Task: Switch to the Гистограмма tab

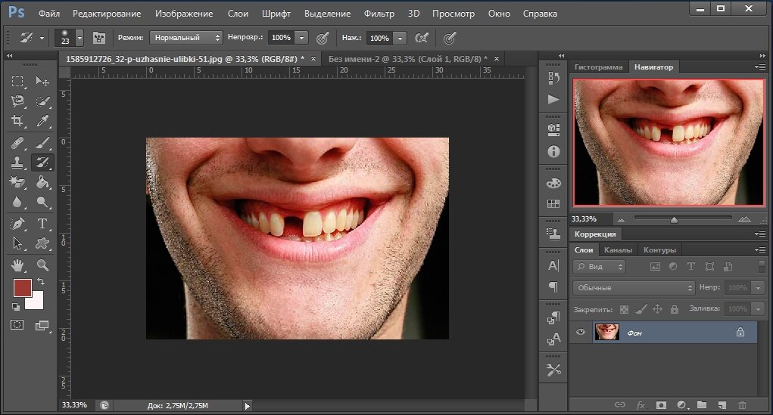Action: click(598, 67)
